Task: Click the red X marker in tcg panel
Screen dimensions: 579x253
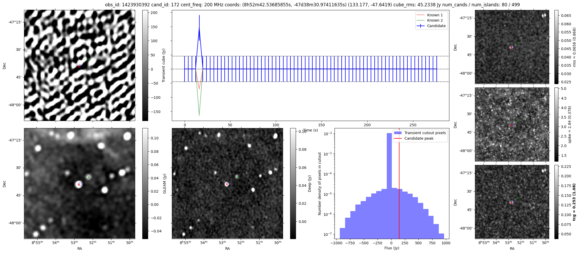Action: 511,203
